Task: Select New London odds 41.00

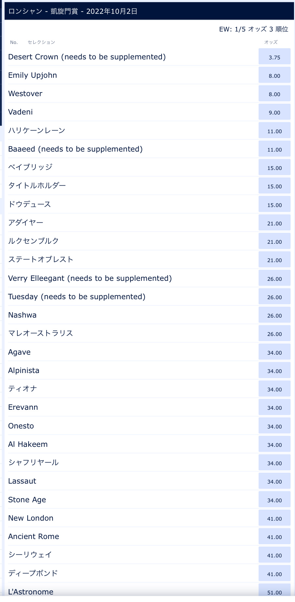Action: (x=274, y=518)
